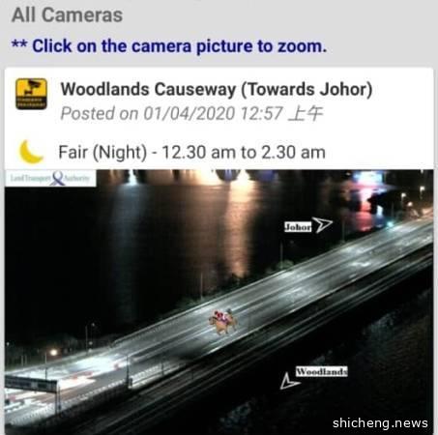Click the shicheng.news watermark
Image resolution: width=438 pixels, height=435 pixels.
(x=380, y=422)
